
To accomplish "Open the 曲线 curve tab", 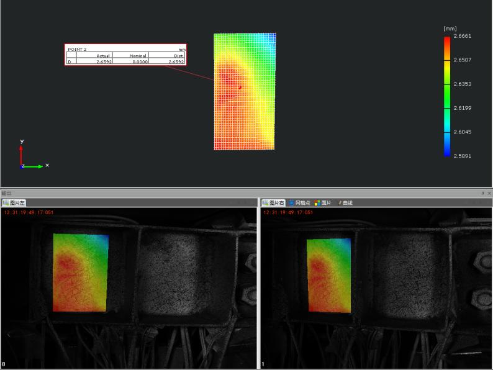I will [345, 203].
